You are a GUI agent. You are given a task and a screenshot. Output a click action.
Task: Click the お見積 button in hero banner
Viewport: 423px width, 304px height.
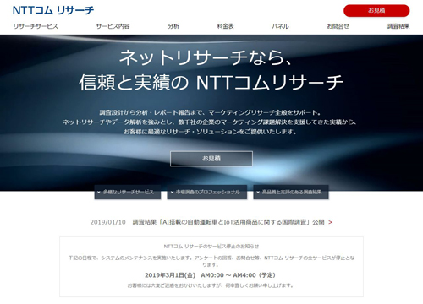[x=211, y=159]
